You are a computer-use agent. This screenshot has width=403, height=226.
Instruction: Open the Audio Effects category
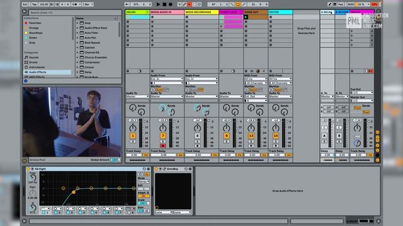click(47, 72)
